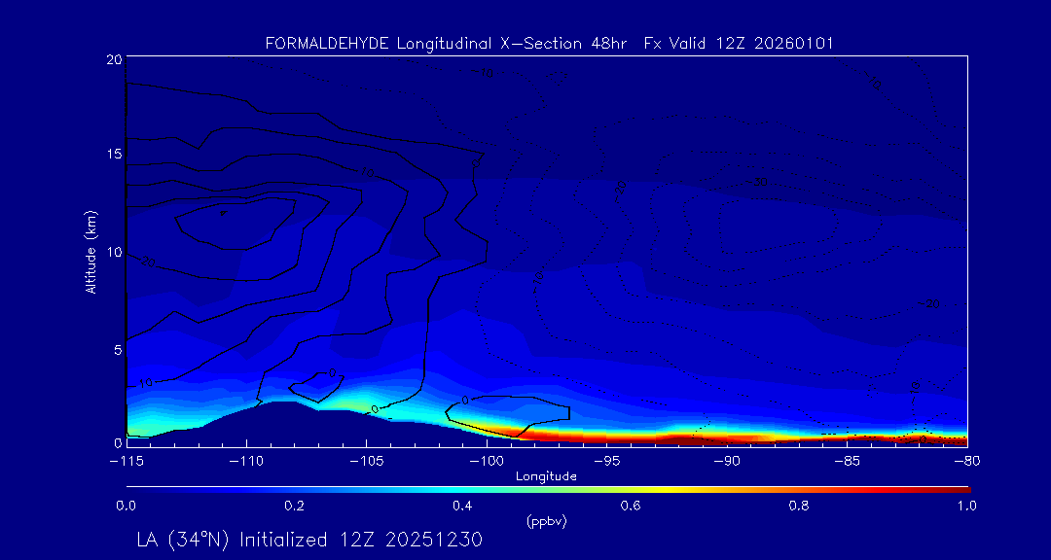Image resolution: width=1051 pixels, height=560 pixels.
Task: Select the longitude tick label -90
Action: (x=727, y=462)
